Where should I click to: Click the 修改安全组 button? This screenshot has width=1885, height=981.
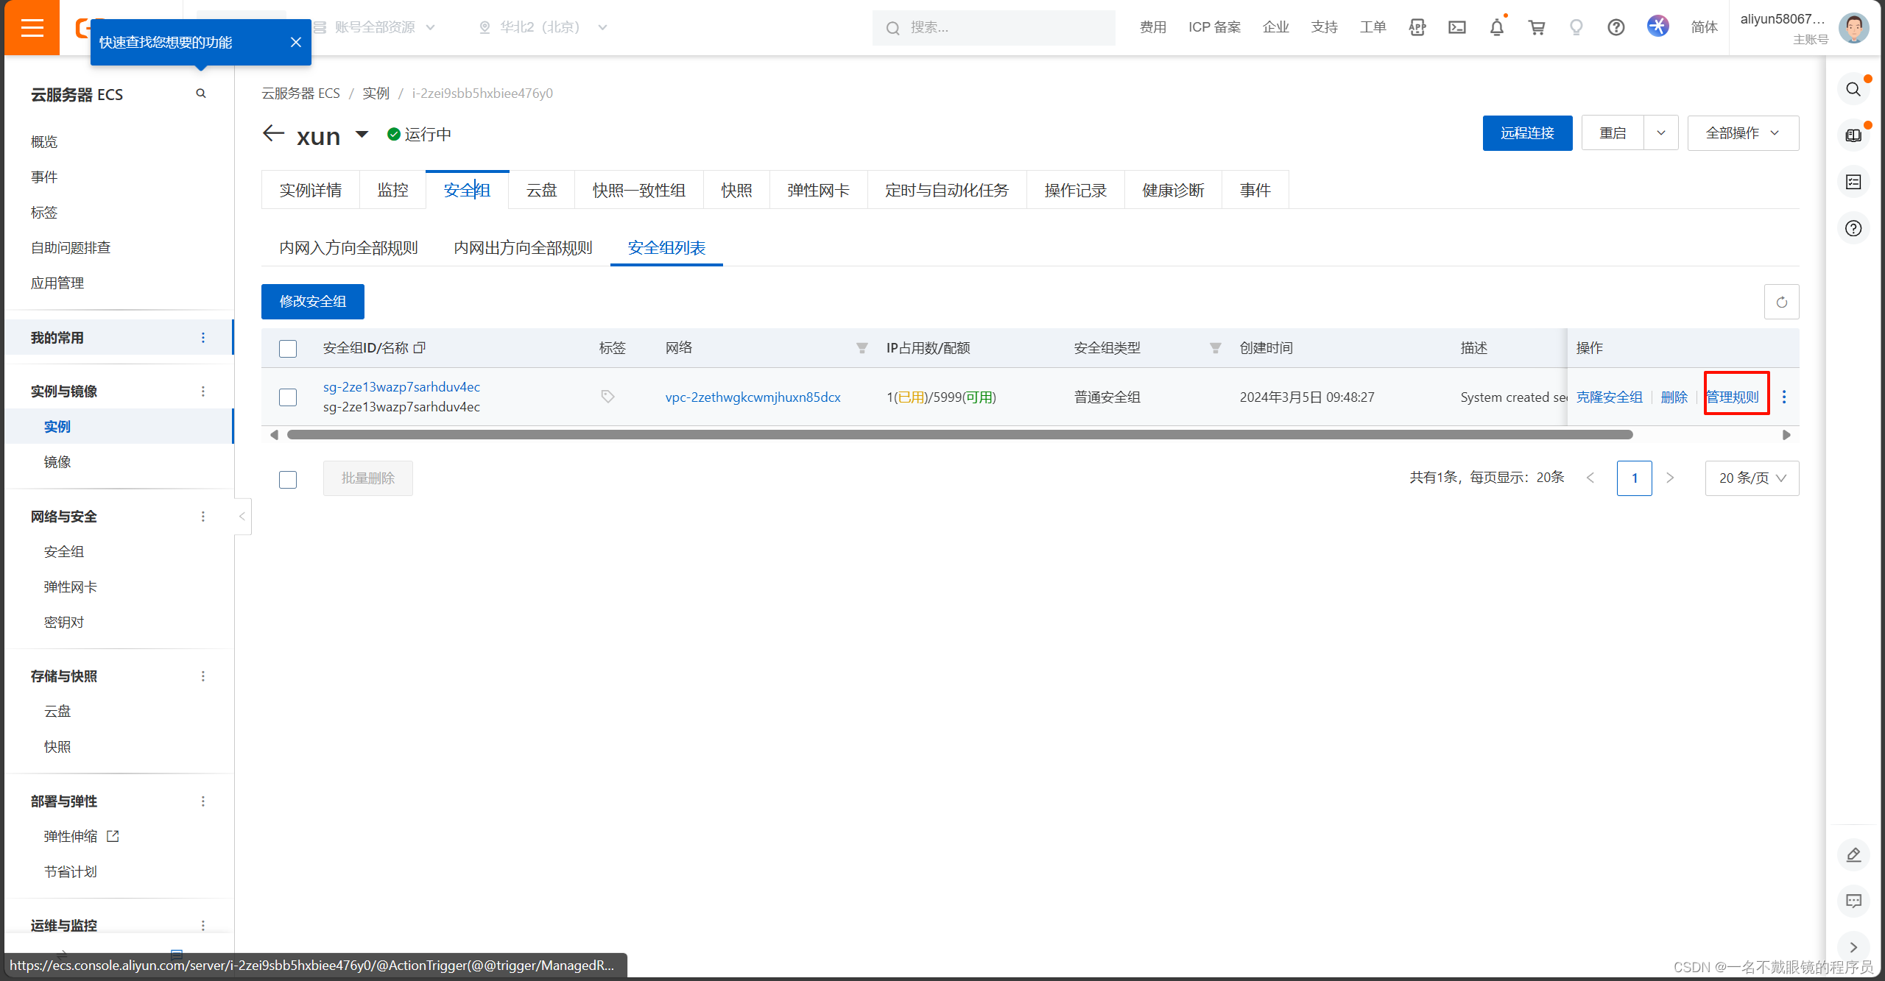[x=313, y=302]
